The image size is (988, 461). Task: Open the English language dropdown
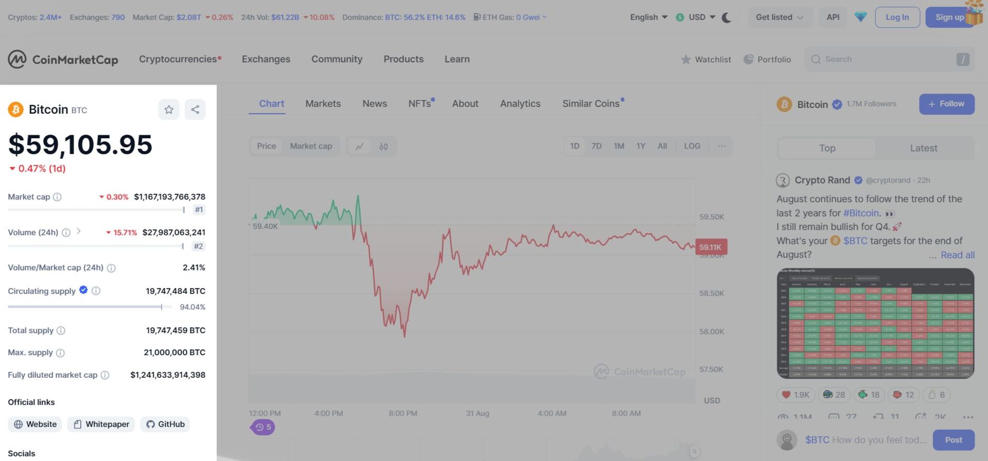(648, 17)
